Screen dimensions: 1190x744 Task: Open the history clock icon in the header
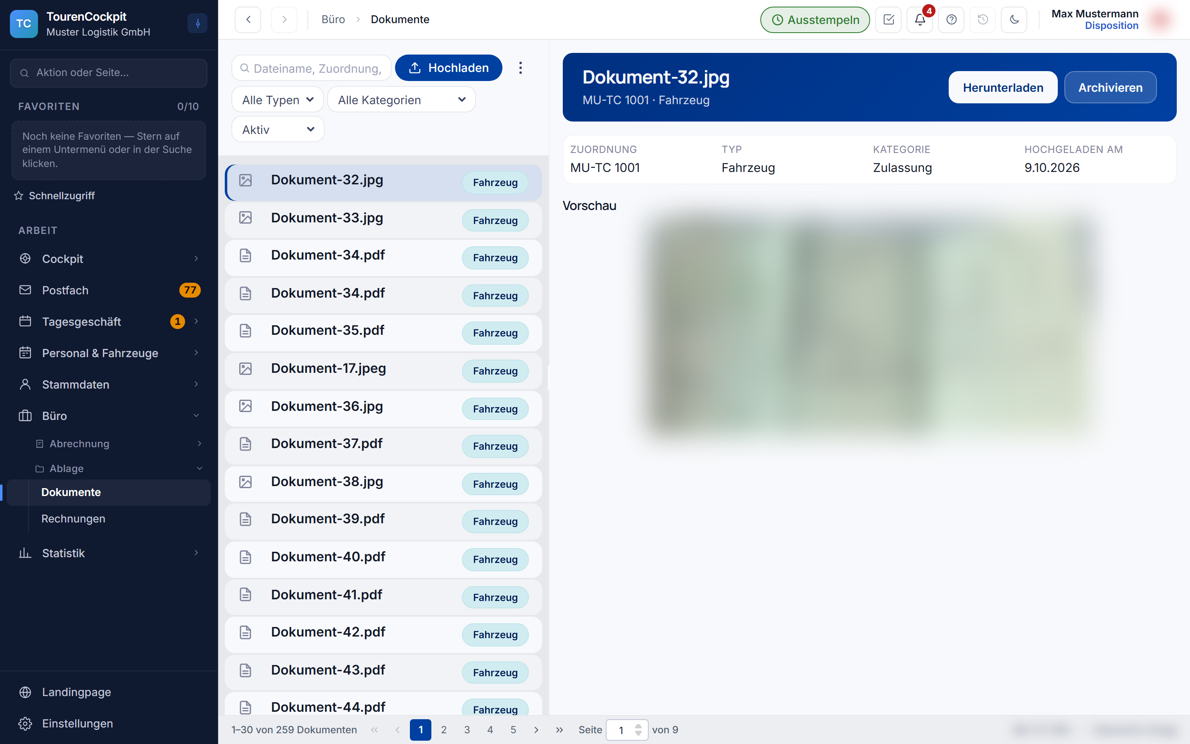point(983,20)
